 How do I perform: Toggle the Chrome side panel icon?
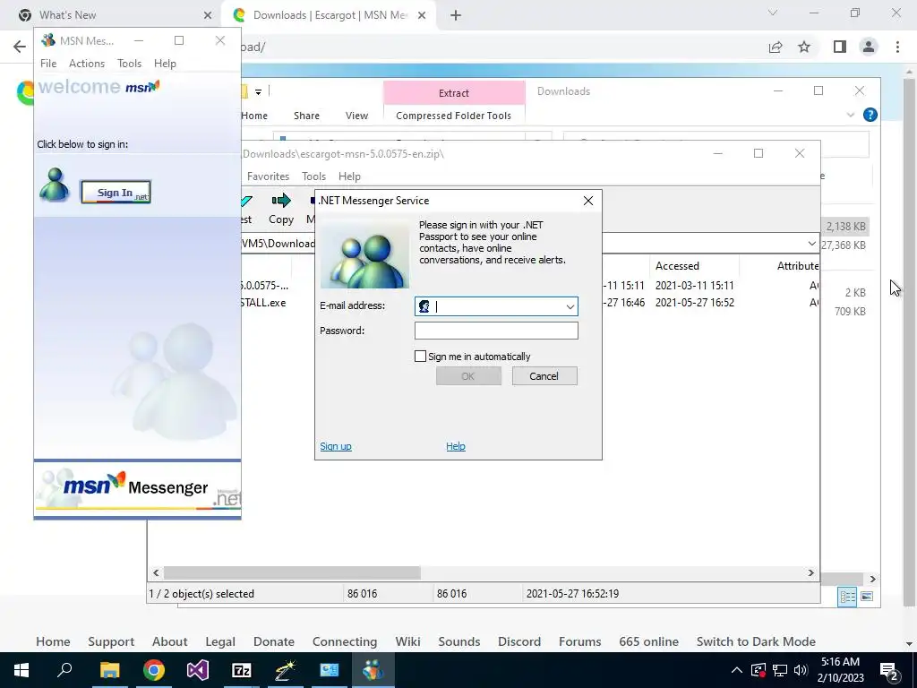pos(840,47)
